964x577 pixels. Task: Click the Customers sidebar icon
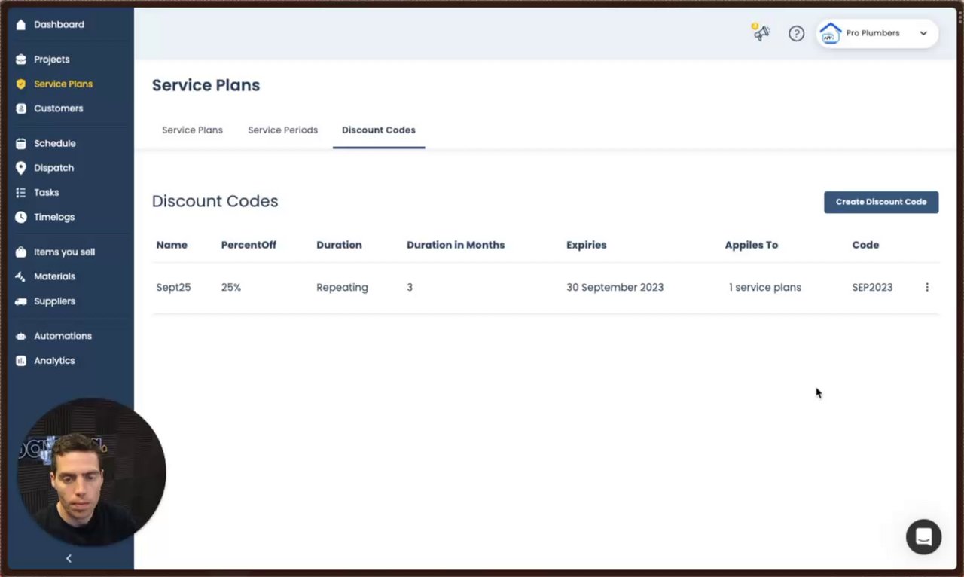[x=21, y=108]
